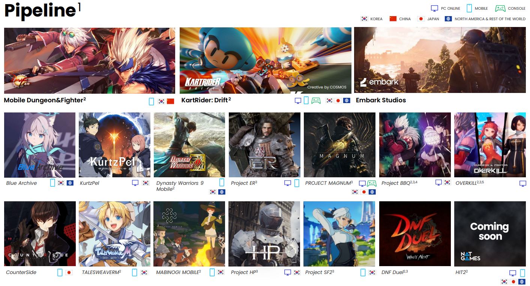Click the PC icon beside OVERKILL

point(522,183)
